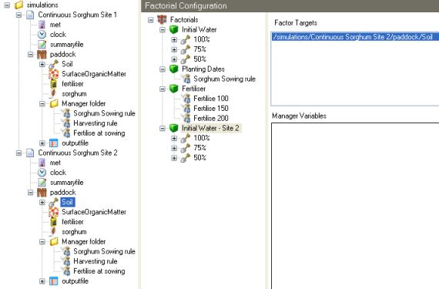Collapse the Planting Dates factor node
The height and width of the screenshot is (289, 439).
(x=163, y=69)
